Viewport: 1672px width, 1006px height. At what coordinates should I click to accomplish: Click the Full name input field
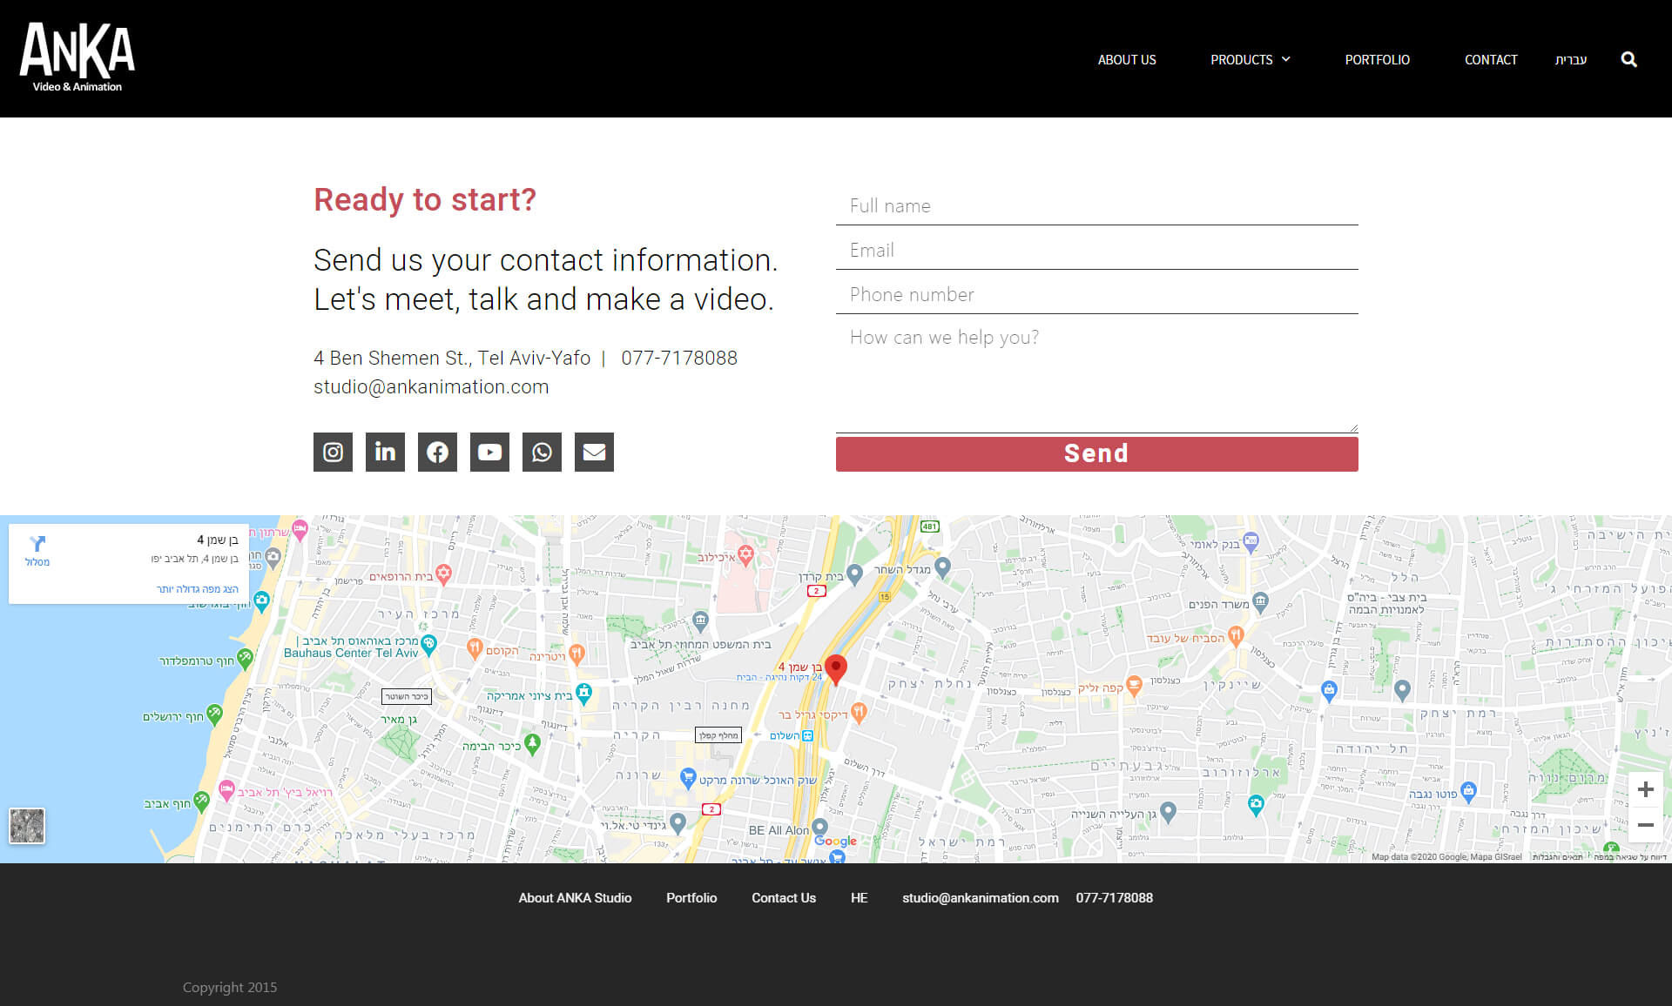1096,206
